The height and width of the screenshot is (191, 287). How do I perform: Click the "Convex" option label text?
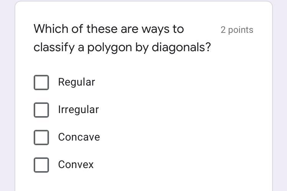pyautogui.click(x=76, y=165)
